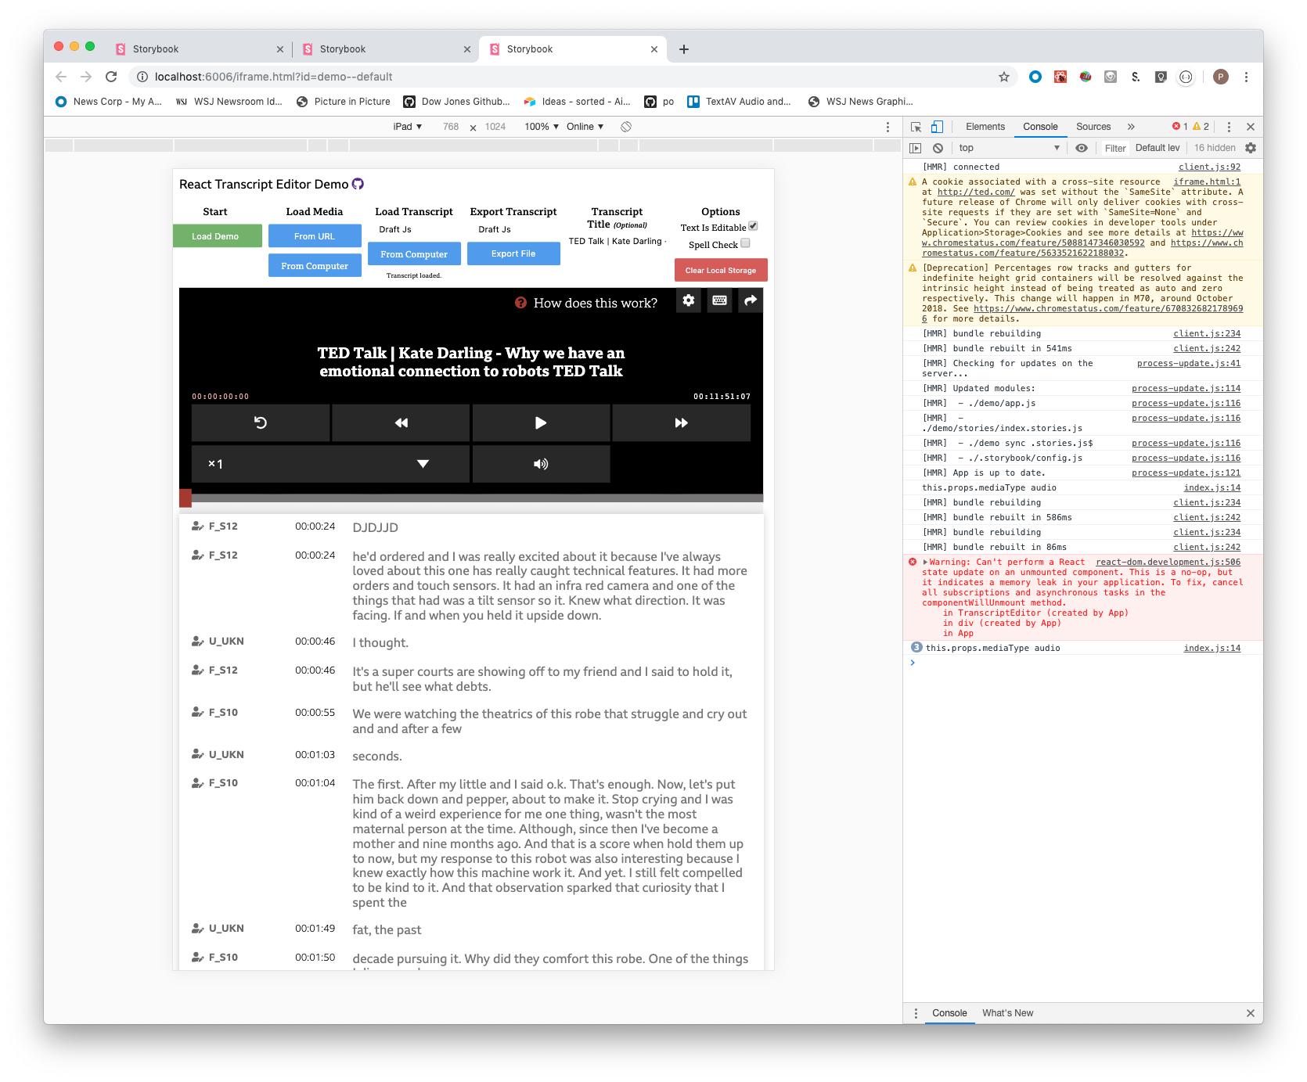Open the GitHub icon next to demo title
This screenshot has width=1307, height=1082.
pos(358,184)
